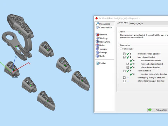The height and width of the screenshot is (126, 168).
Task: Open the Combined Fix page
Action: (x=104, y=28)
